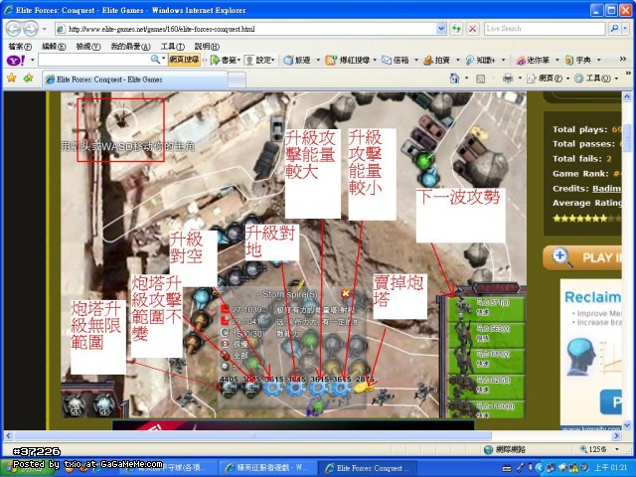Click the second dark tower upgrade icon
Viewport: 636px width, 477px height.
point(251,389)
